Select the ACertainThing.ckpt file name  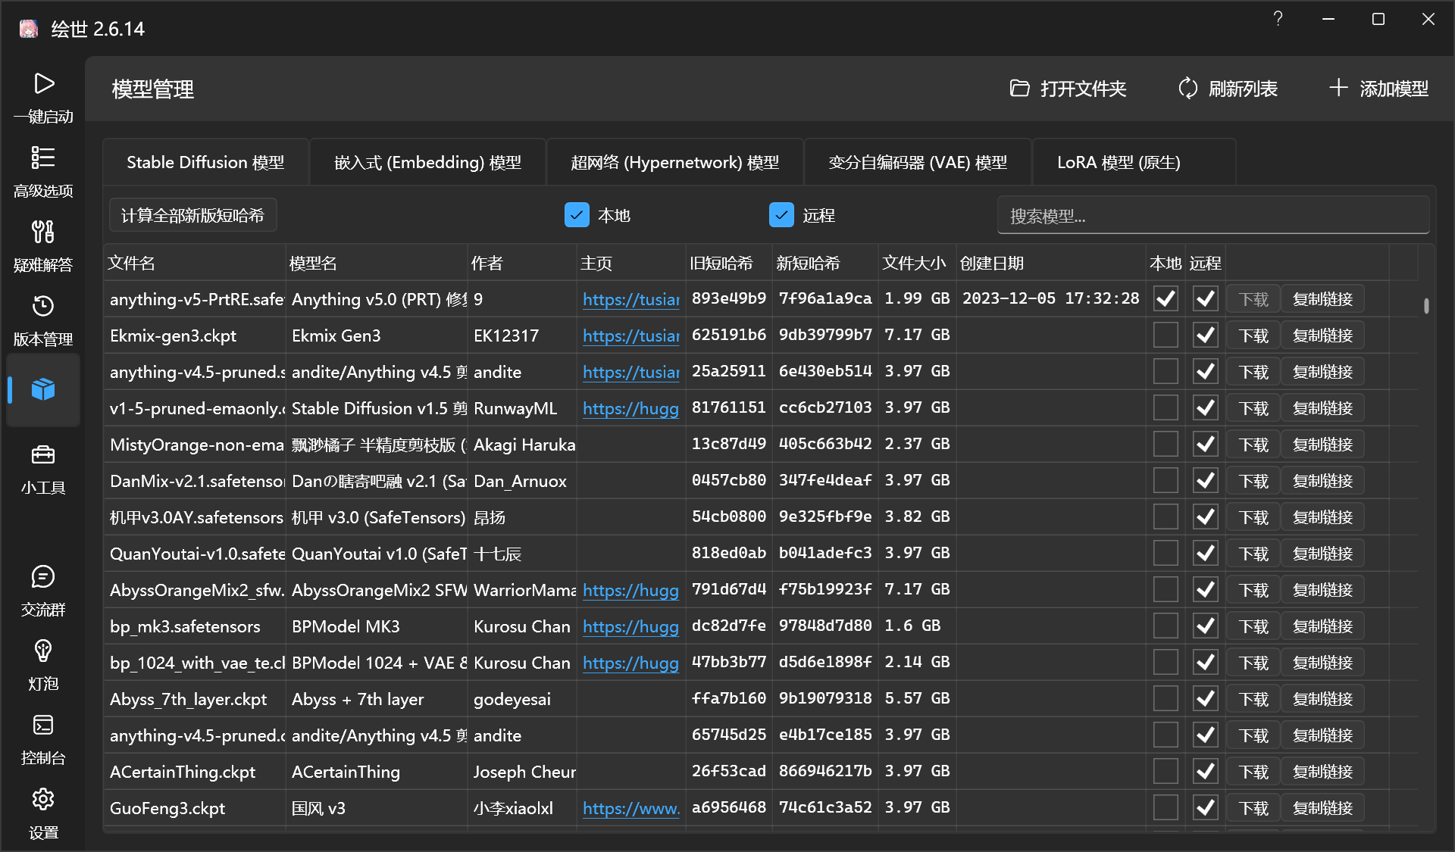[x=183, y=772]
